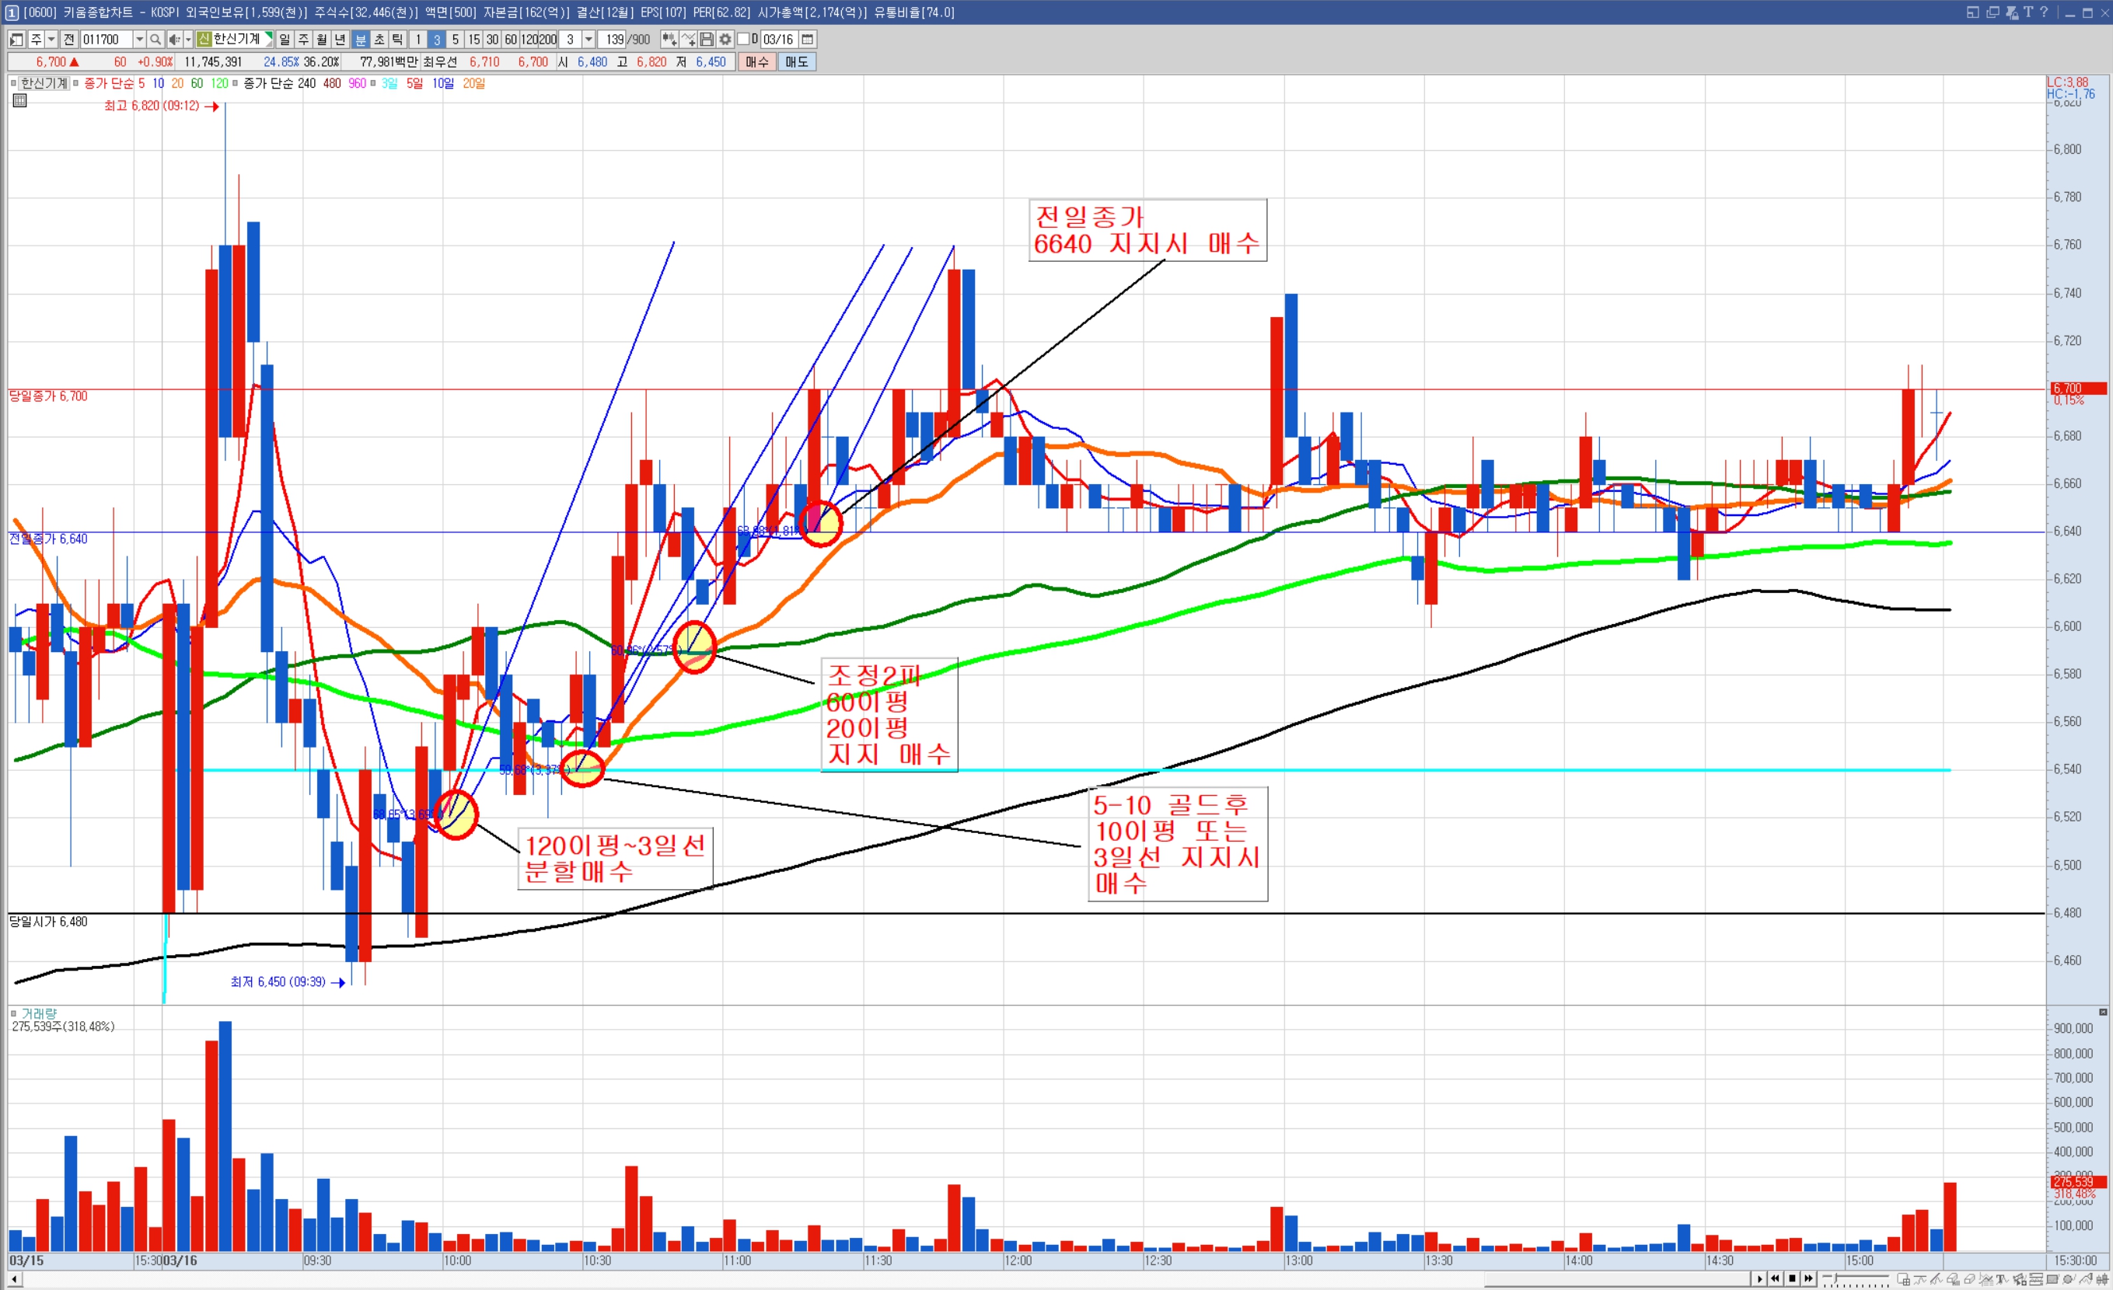This screenshot has width=2113, height=1290.
Task: Select the 15 minute interval tab
Action: (x=473, y=40)
